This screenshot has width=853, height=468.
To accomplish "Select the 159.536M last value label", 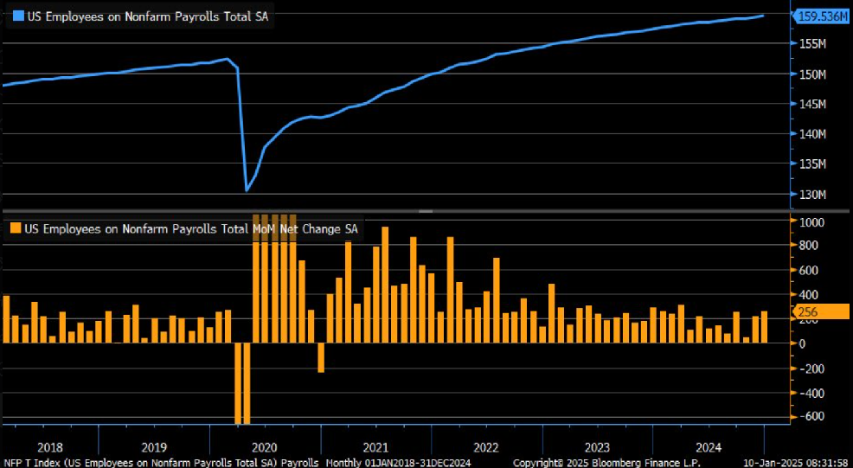I will pyautogui.click(x=824, y=16).
